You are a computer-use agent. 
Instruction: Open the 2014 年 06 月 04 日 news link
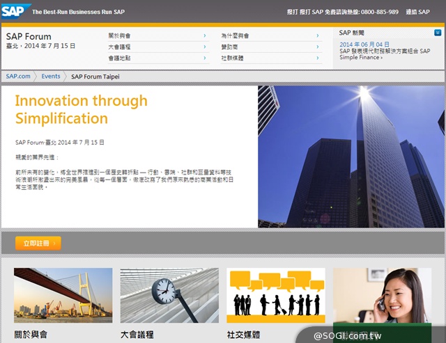click(x=364, y=45)
